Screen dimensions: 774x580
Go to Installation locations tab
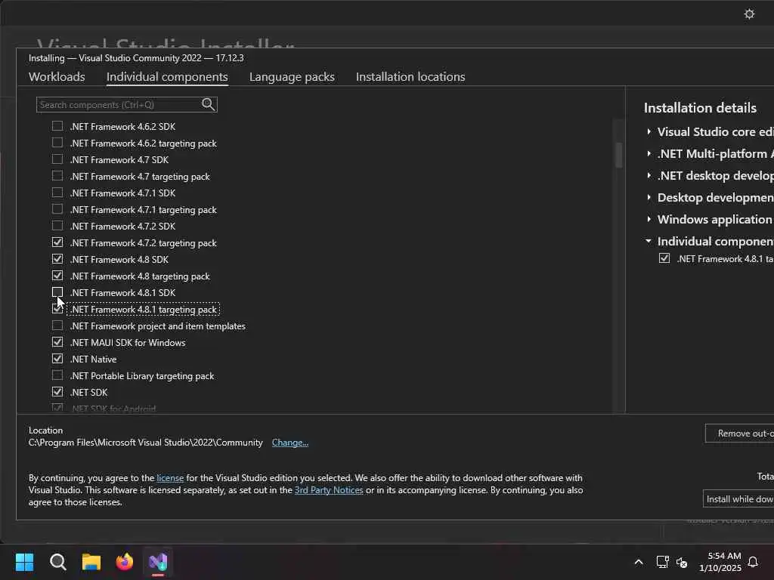pos(410,77)
